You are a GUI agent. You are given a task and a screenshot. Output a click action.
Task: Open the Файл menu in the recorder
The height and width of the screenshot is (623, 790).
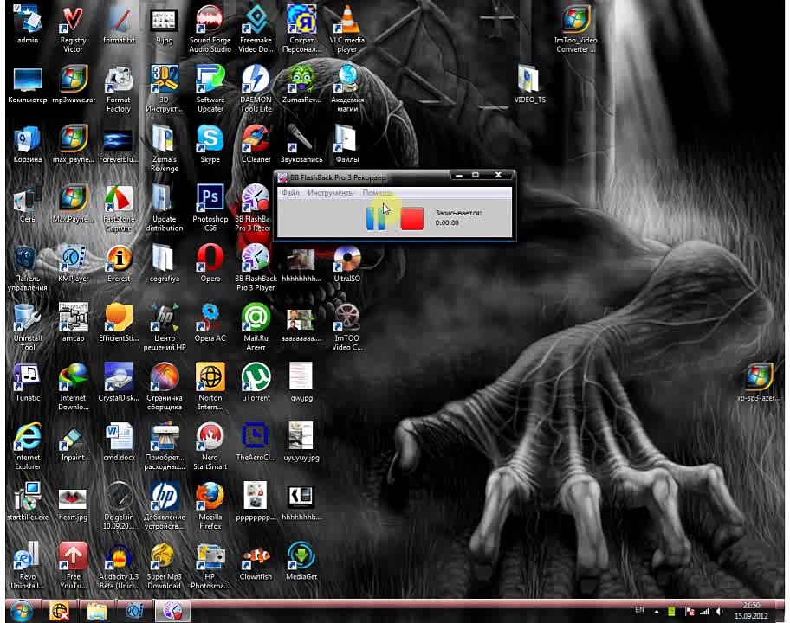click(290, 193)
